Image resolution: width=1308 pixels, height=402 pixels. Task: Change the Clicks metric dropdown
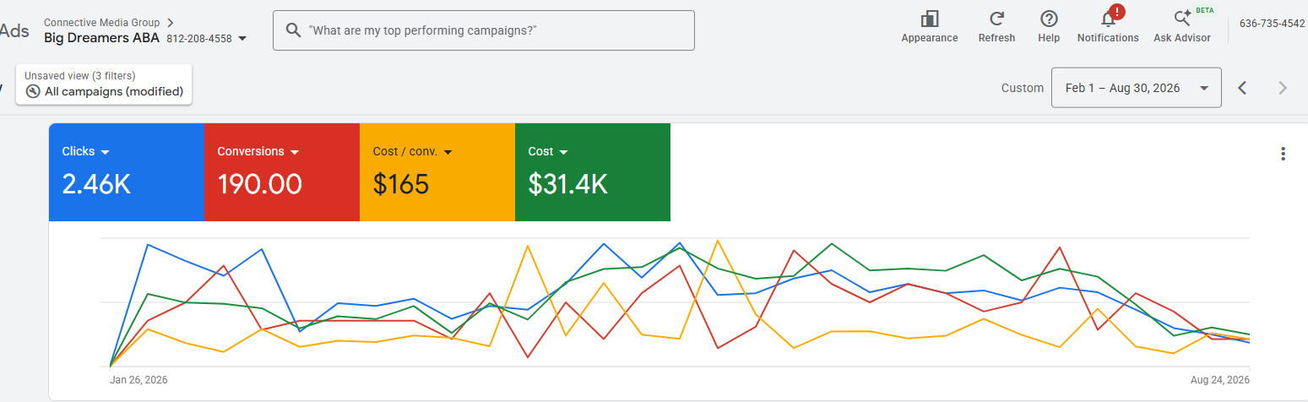106,152
